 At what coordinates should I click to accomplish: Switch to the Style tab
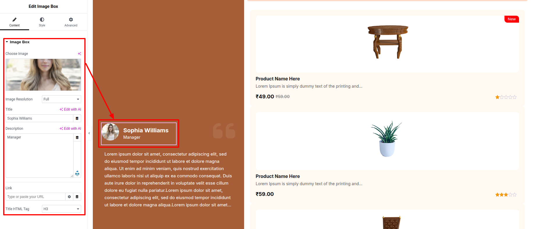point(42,22)
